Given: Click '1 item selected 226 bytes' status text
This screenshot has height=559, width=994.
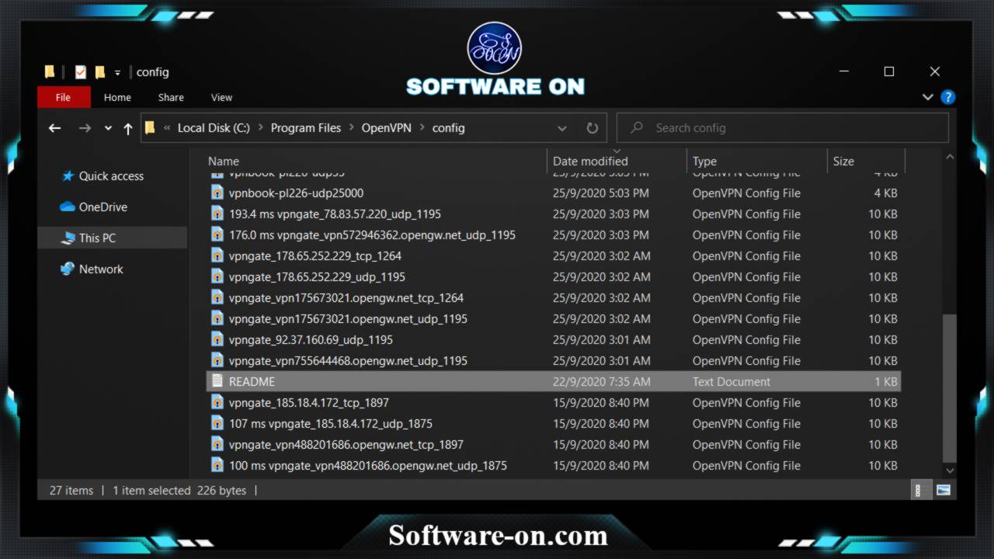Looking at the screenshot, I should (179, 491).
